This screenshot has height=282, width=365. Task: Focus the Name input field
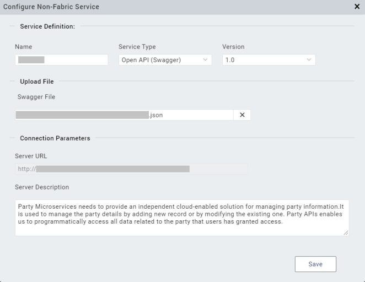point(61,60)
